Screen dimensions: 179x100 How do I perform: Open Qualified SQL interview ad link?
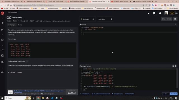39,91
